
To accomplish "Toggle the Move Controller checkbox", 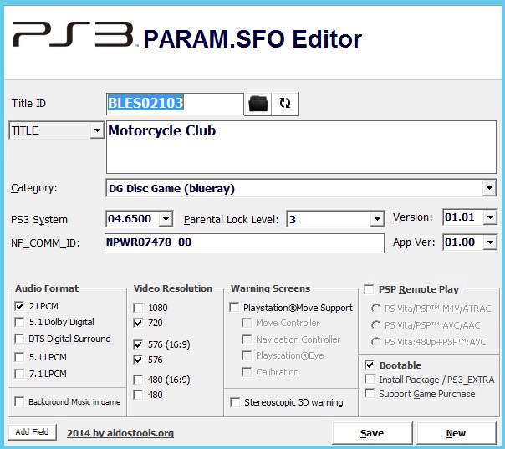I will pos(247,323).
